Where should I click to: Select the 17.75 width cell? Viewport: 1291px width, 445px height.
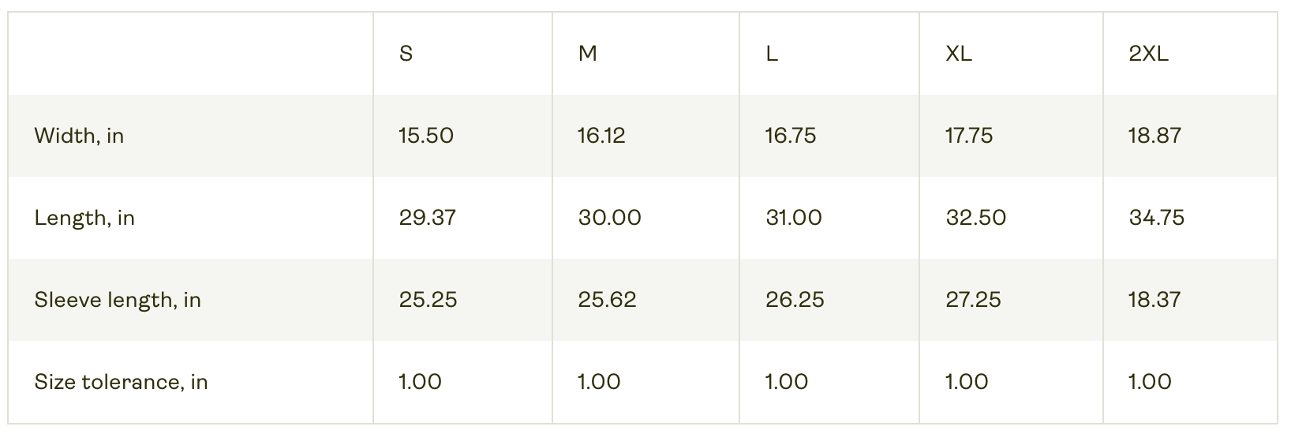969,136
